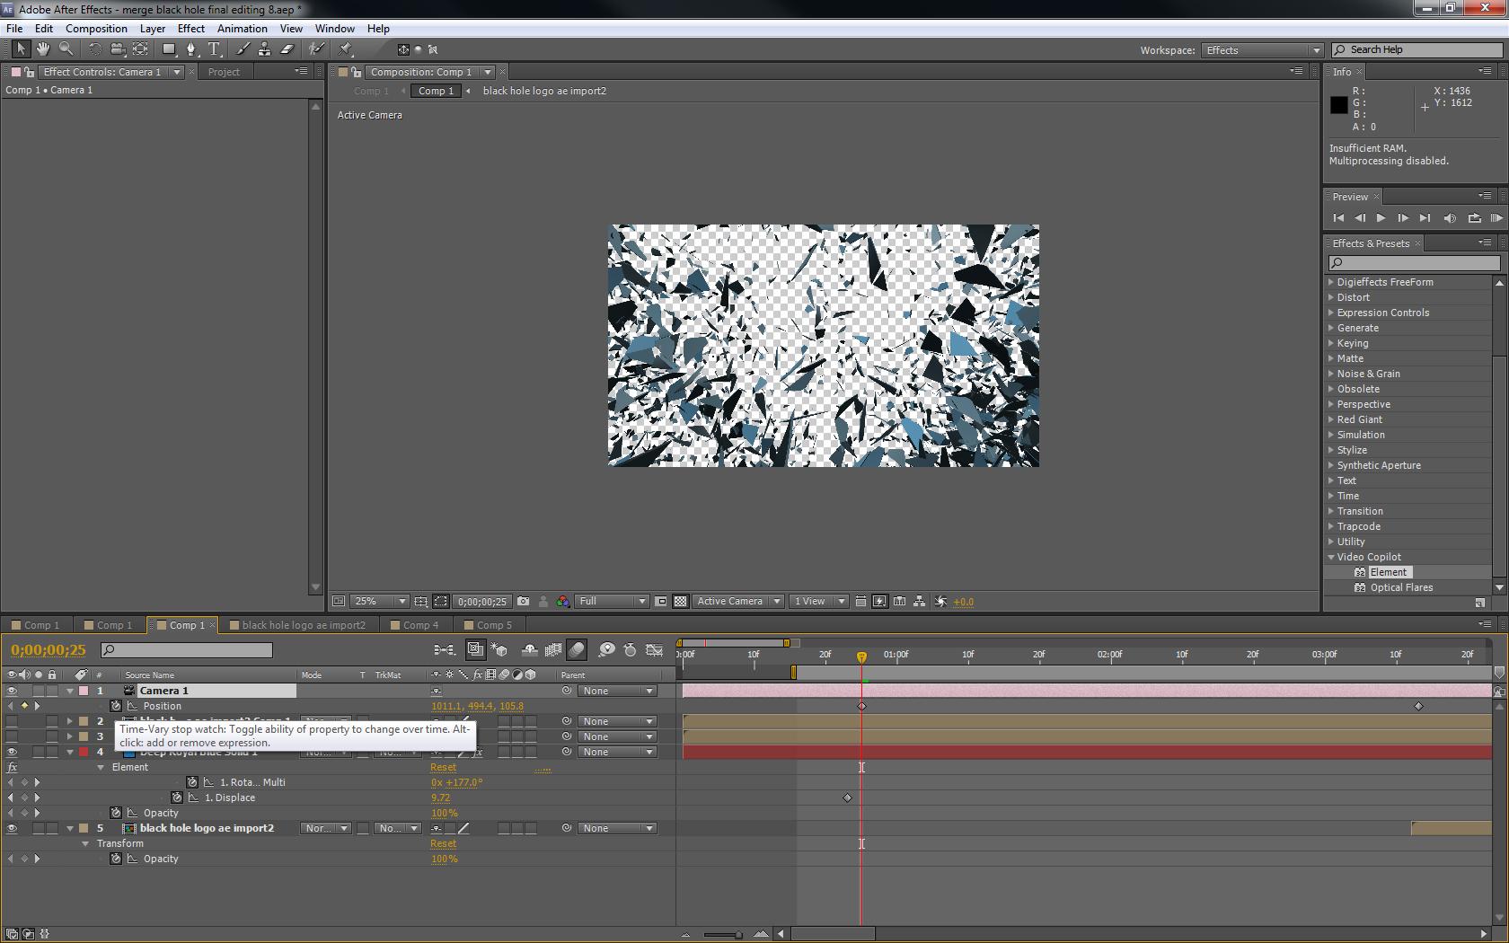Select the Unified Camera tool
Screen dimensions: 1509x943
pos(118,49)
